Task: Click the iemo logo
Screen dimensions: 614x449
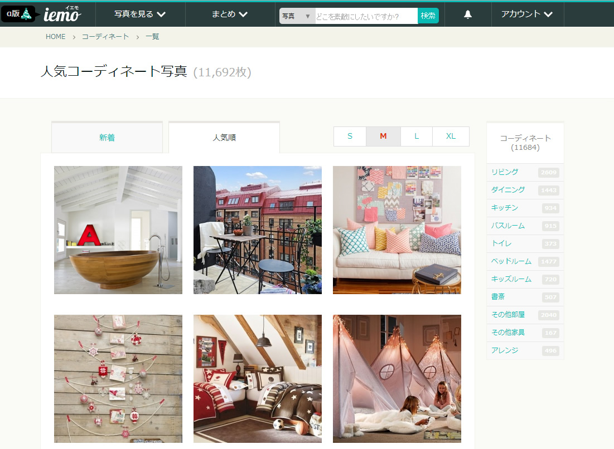Action: pos(62,14)
